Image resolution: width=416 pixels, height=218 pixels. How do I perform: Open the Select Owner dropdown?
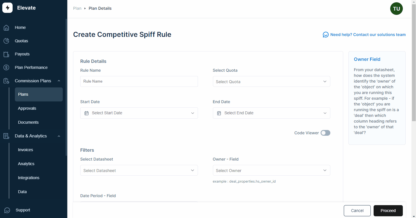(x=271, y=170)
